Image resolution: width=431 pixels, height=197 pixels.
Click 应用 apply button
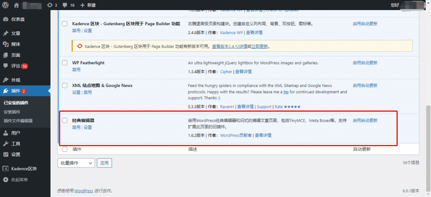(x=104, y=163)
